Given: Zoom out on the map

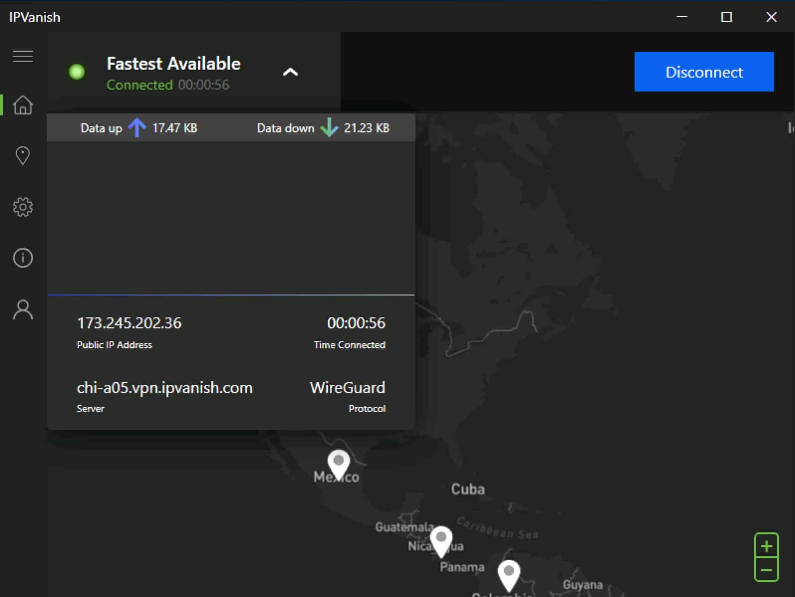Looking at the screenshot, I should 767,570.
